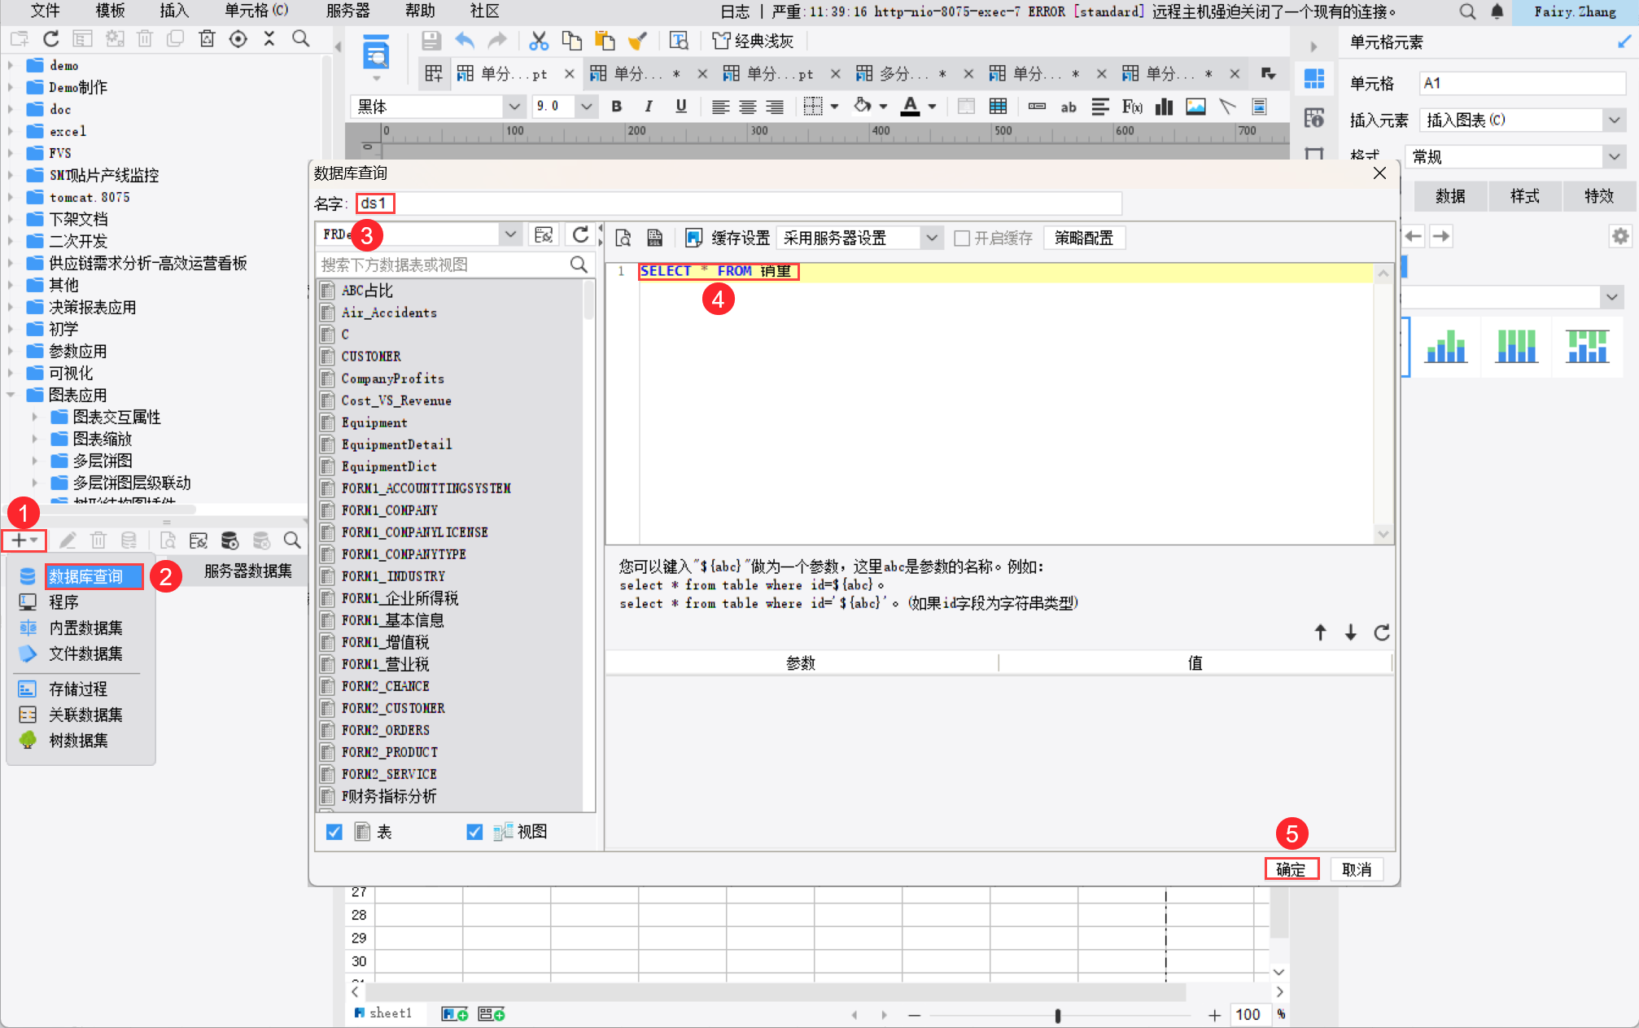Click the notification bell icon

(x=1497, y=11)
